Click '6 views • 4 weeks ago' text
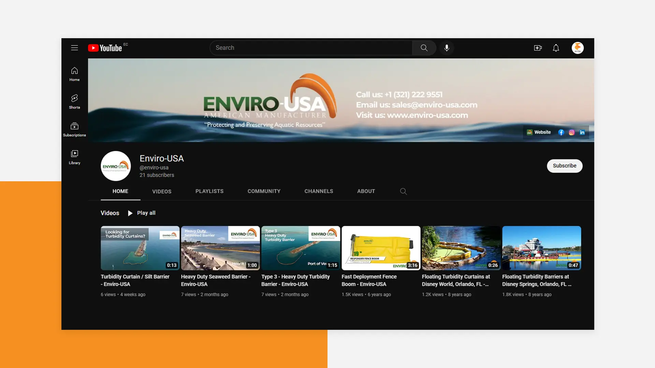The width and height of the screenshot is (655, 368). [x=123, y=295]
